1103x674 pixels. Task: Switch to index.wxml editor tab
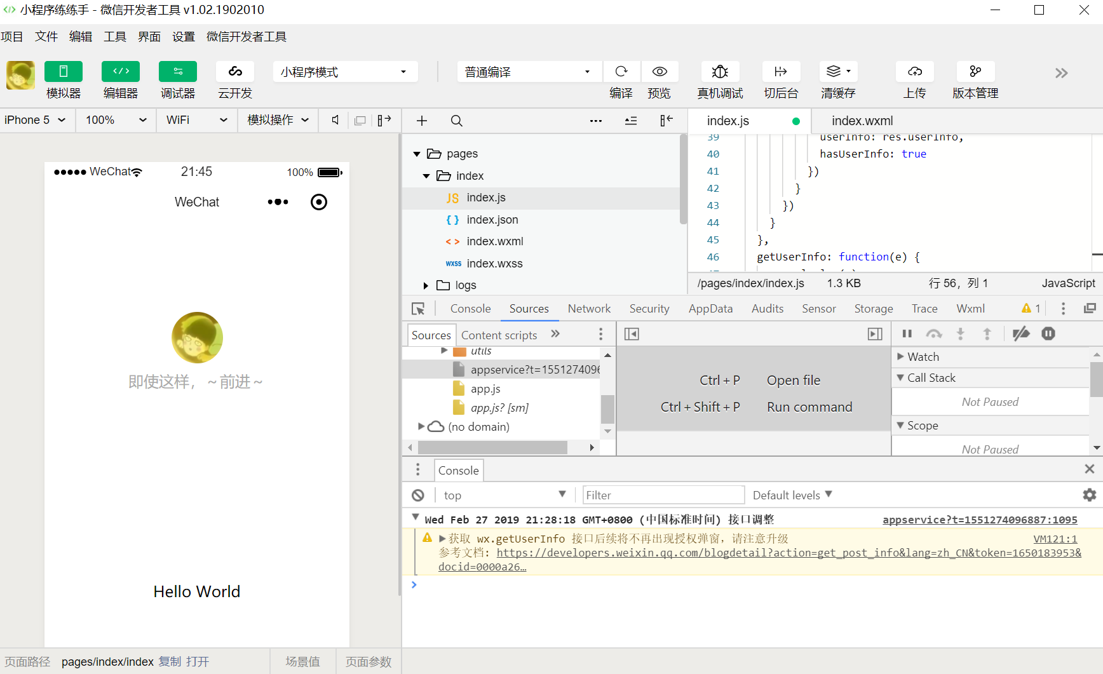[x=862, y=121]
